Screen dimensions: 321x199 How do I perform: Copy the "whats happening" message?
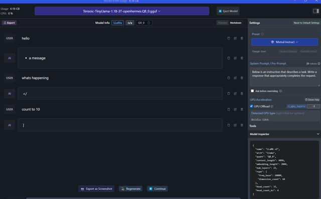(x=229, y=78)
